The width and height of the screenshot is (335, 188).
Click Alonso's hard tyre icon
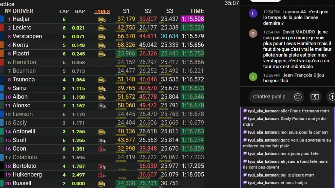pos(102,105)
